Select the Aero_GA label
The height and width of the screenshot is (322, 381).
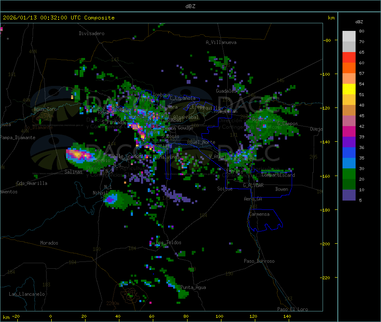[253, 199]
